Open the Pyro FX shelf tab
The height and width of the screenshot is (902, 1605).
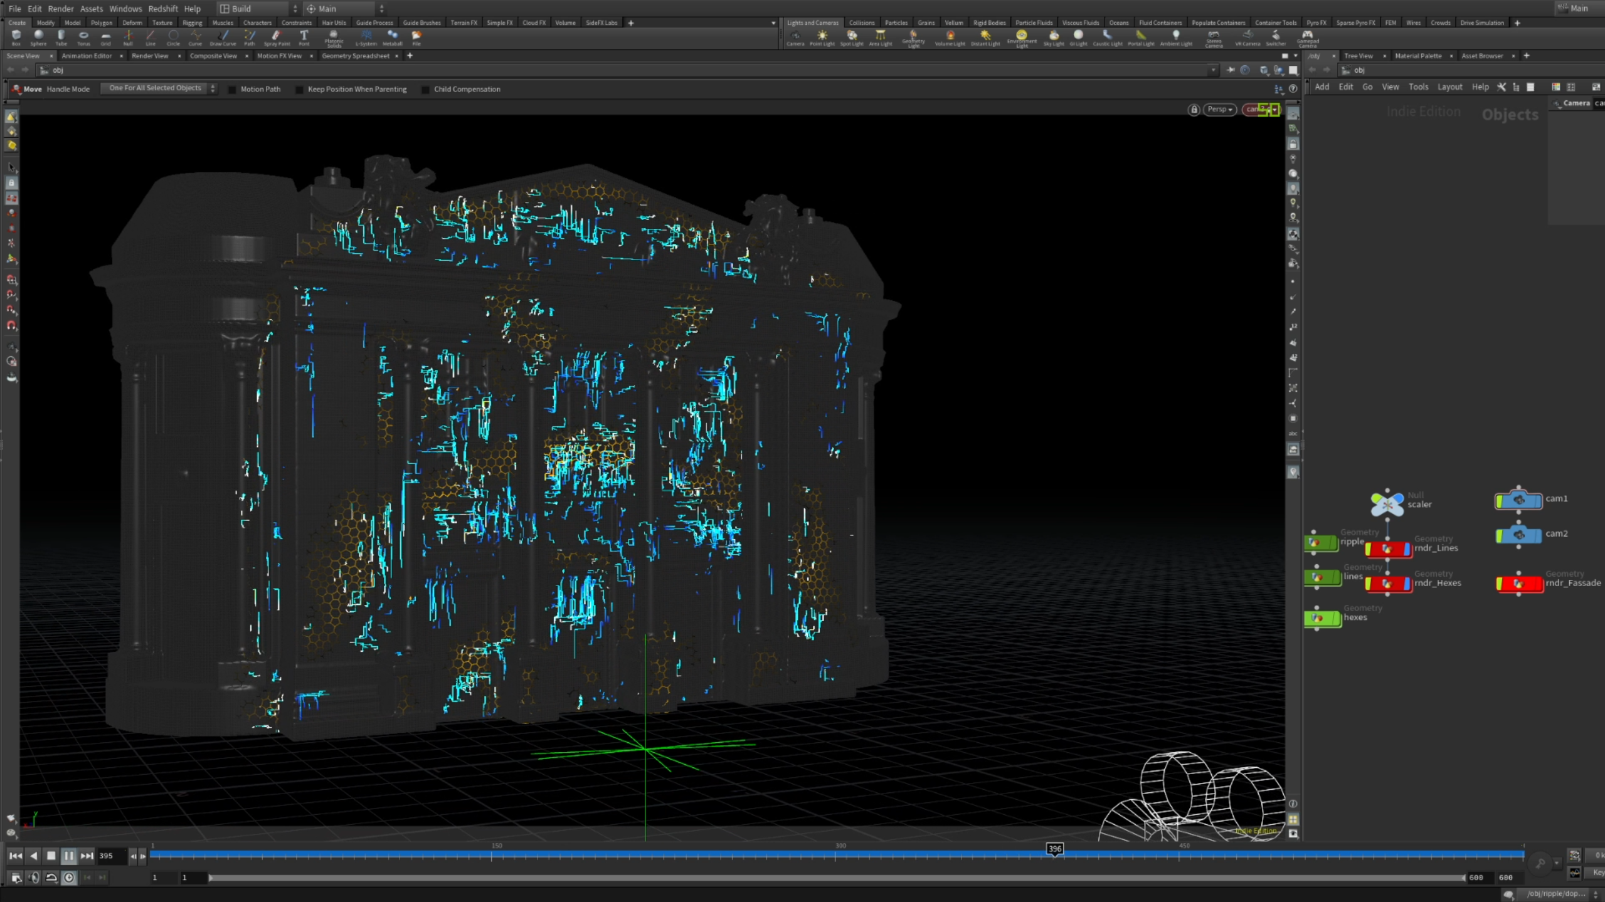pyautogui.click(x=1316, y=23)
